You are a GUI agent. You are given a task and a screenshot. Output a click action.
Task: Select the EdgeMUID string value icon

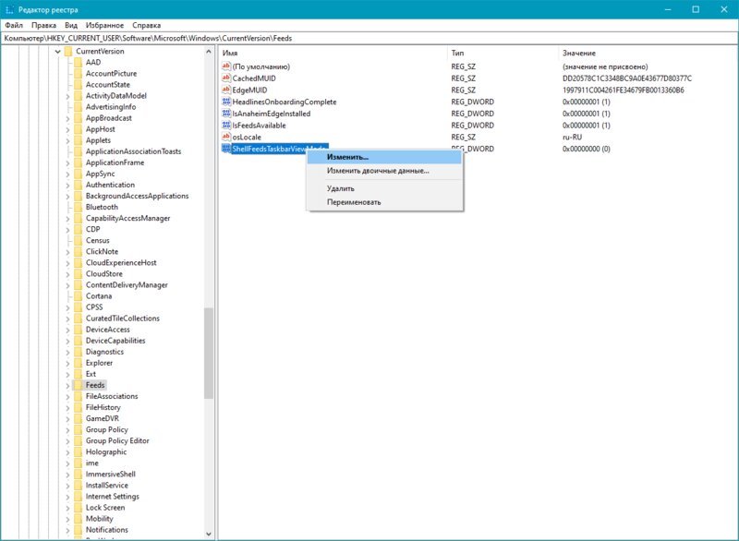click(226, 90)
